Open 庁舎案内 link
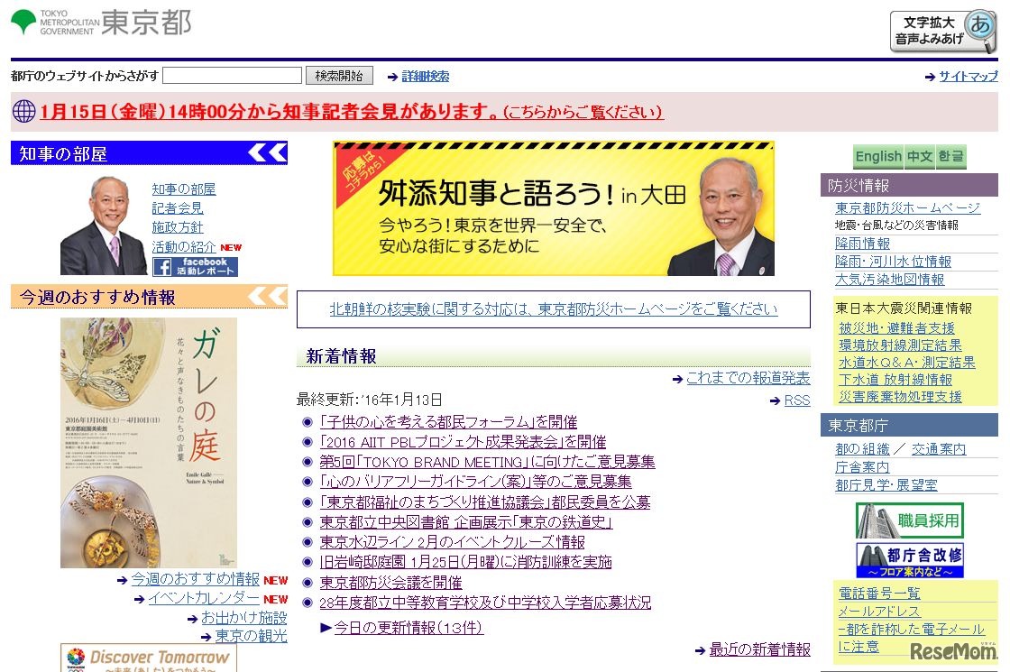The image size is (1010, 672). 862,466
